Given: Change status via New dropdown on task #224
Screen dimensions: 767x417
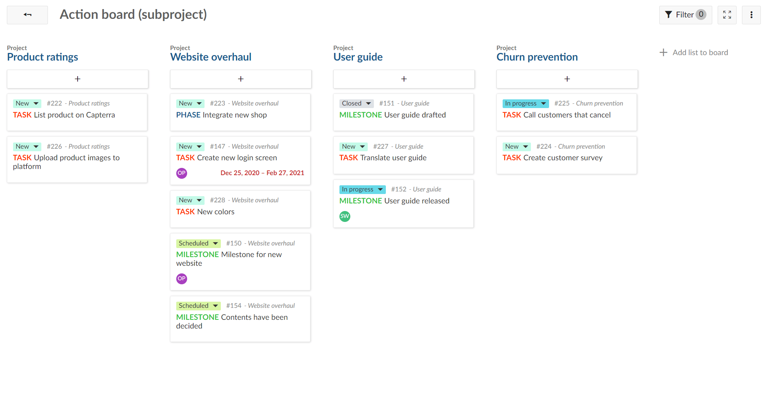Looking at the screenshot, I should point(516,146).
